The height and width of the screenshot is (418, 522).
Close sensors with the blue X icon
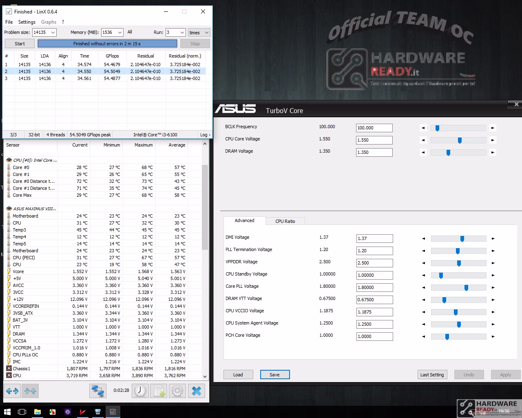(x=196, y=391)
